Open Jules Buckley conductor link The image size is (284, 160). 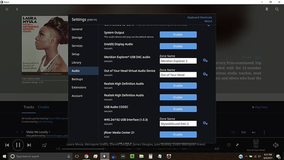(x=45, y=122)
